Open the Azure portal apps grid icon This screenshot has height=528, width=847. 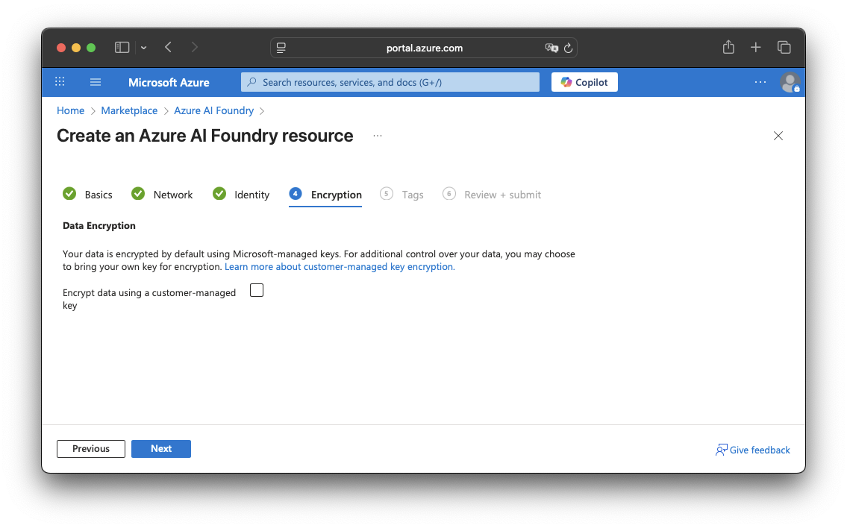pyautogui.click(x=60, y=82)
